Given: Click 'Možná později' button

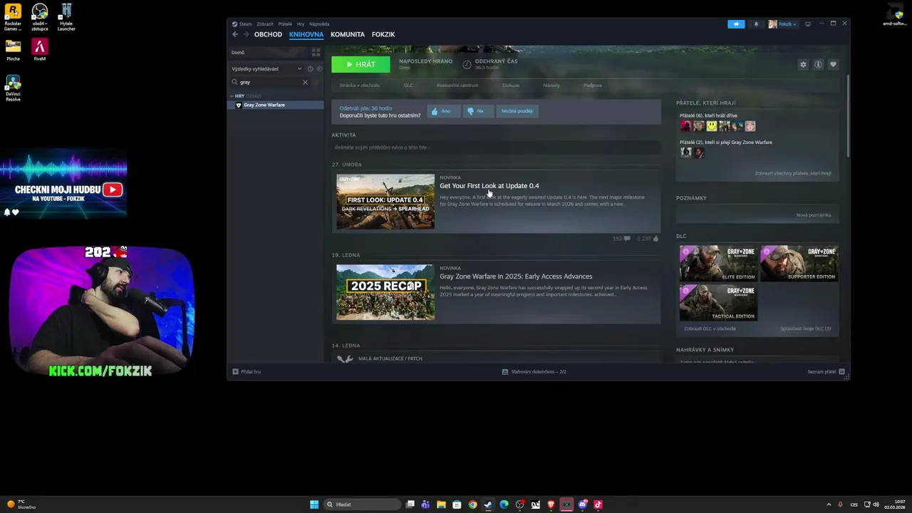Looking at the screenshot, I should point(517,111).
